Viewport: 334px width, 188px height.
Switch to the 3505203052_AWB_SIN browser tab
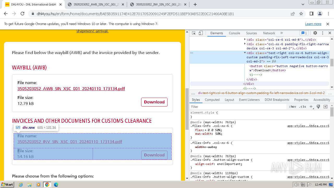pos(96,4)
